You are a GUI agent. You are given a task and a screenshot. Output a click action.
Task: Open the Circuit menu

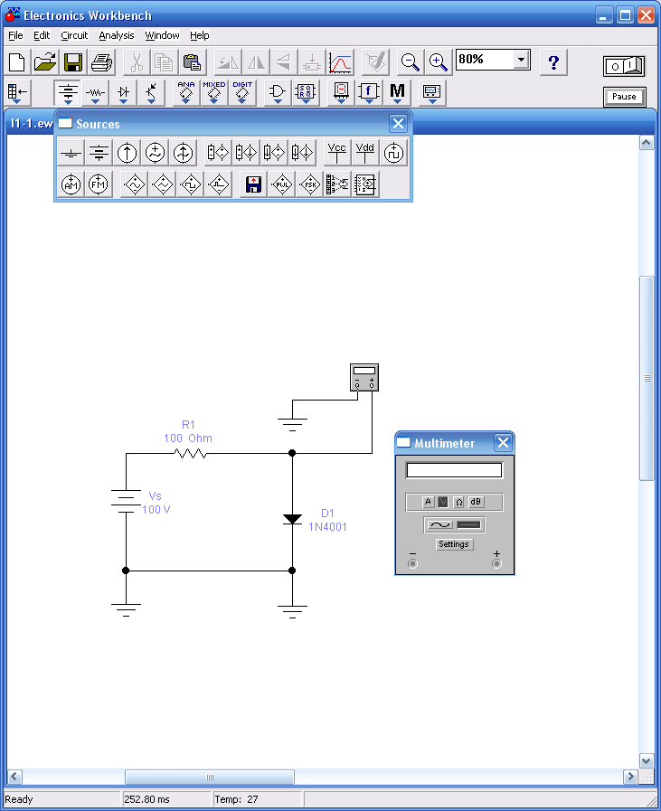pyautogui.click(x=74, y=35)
